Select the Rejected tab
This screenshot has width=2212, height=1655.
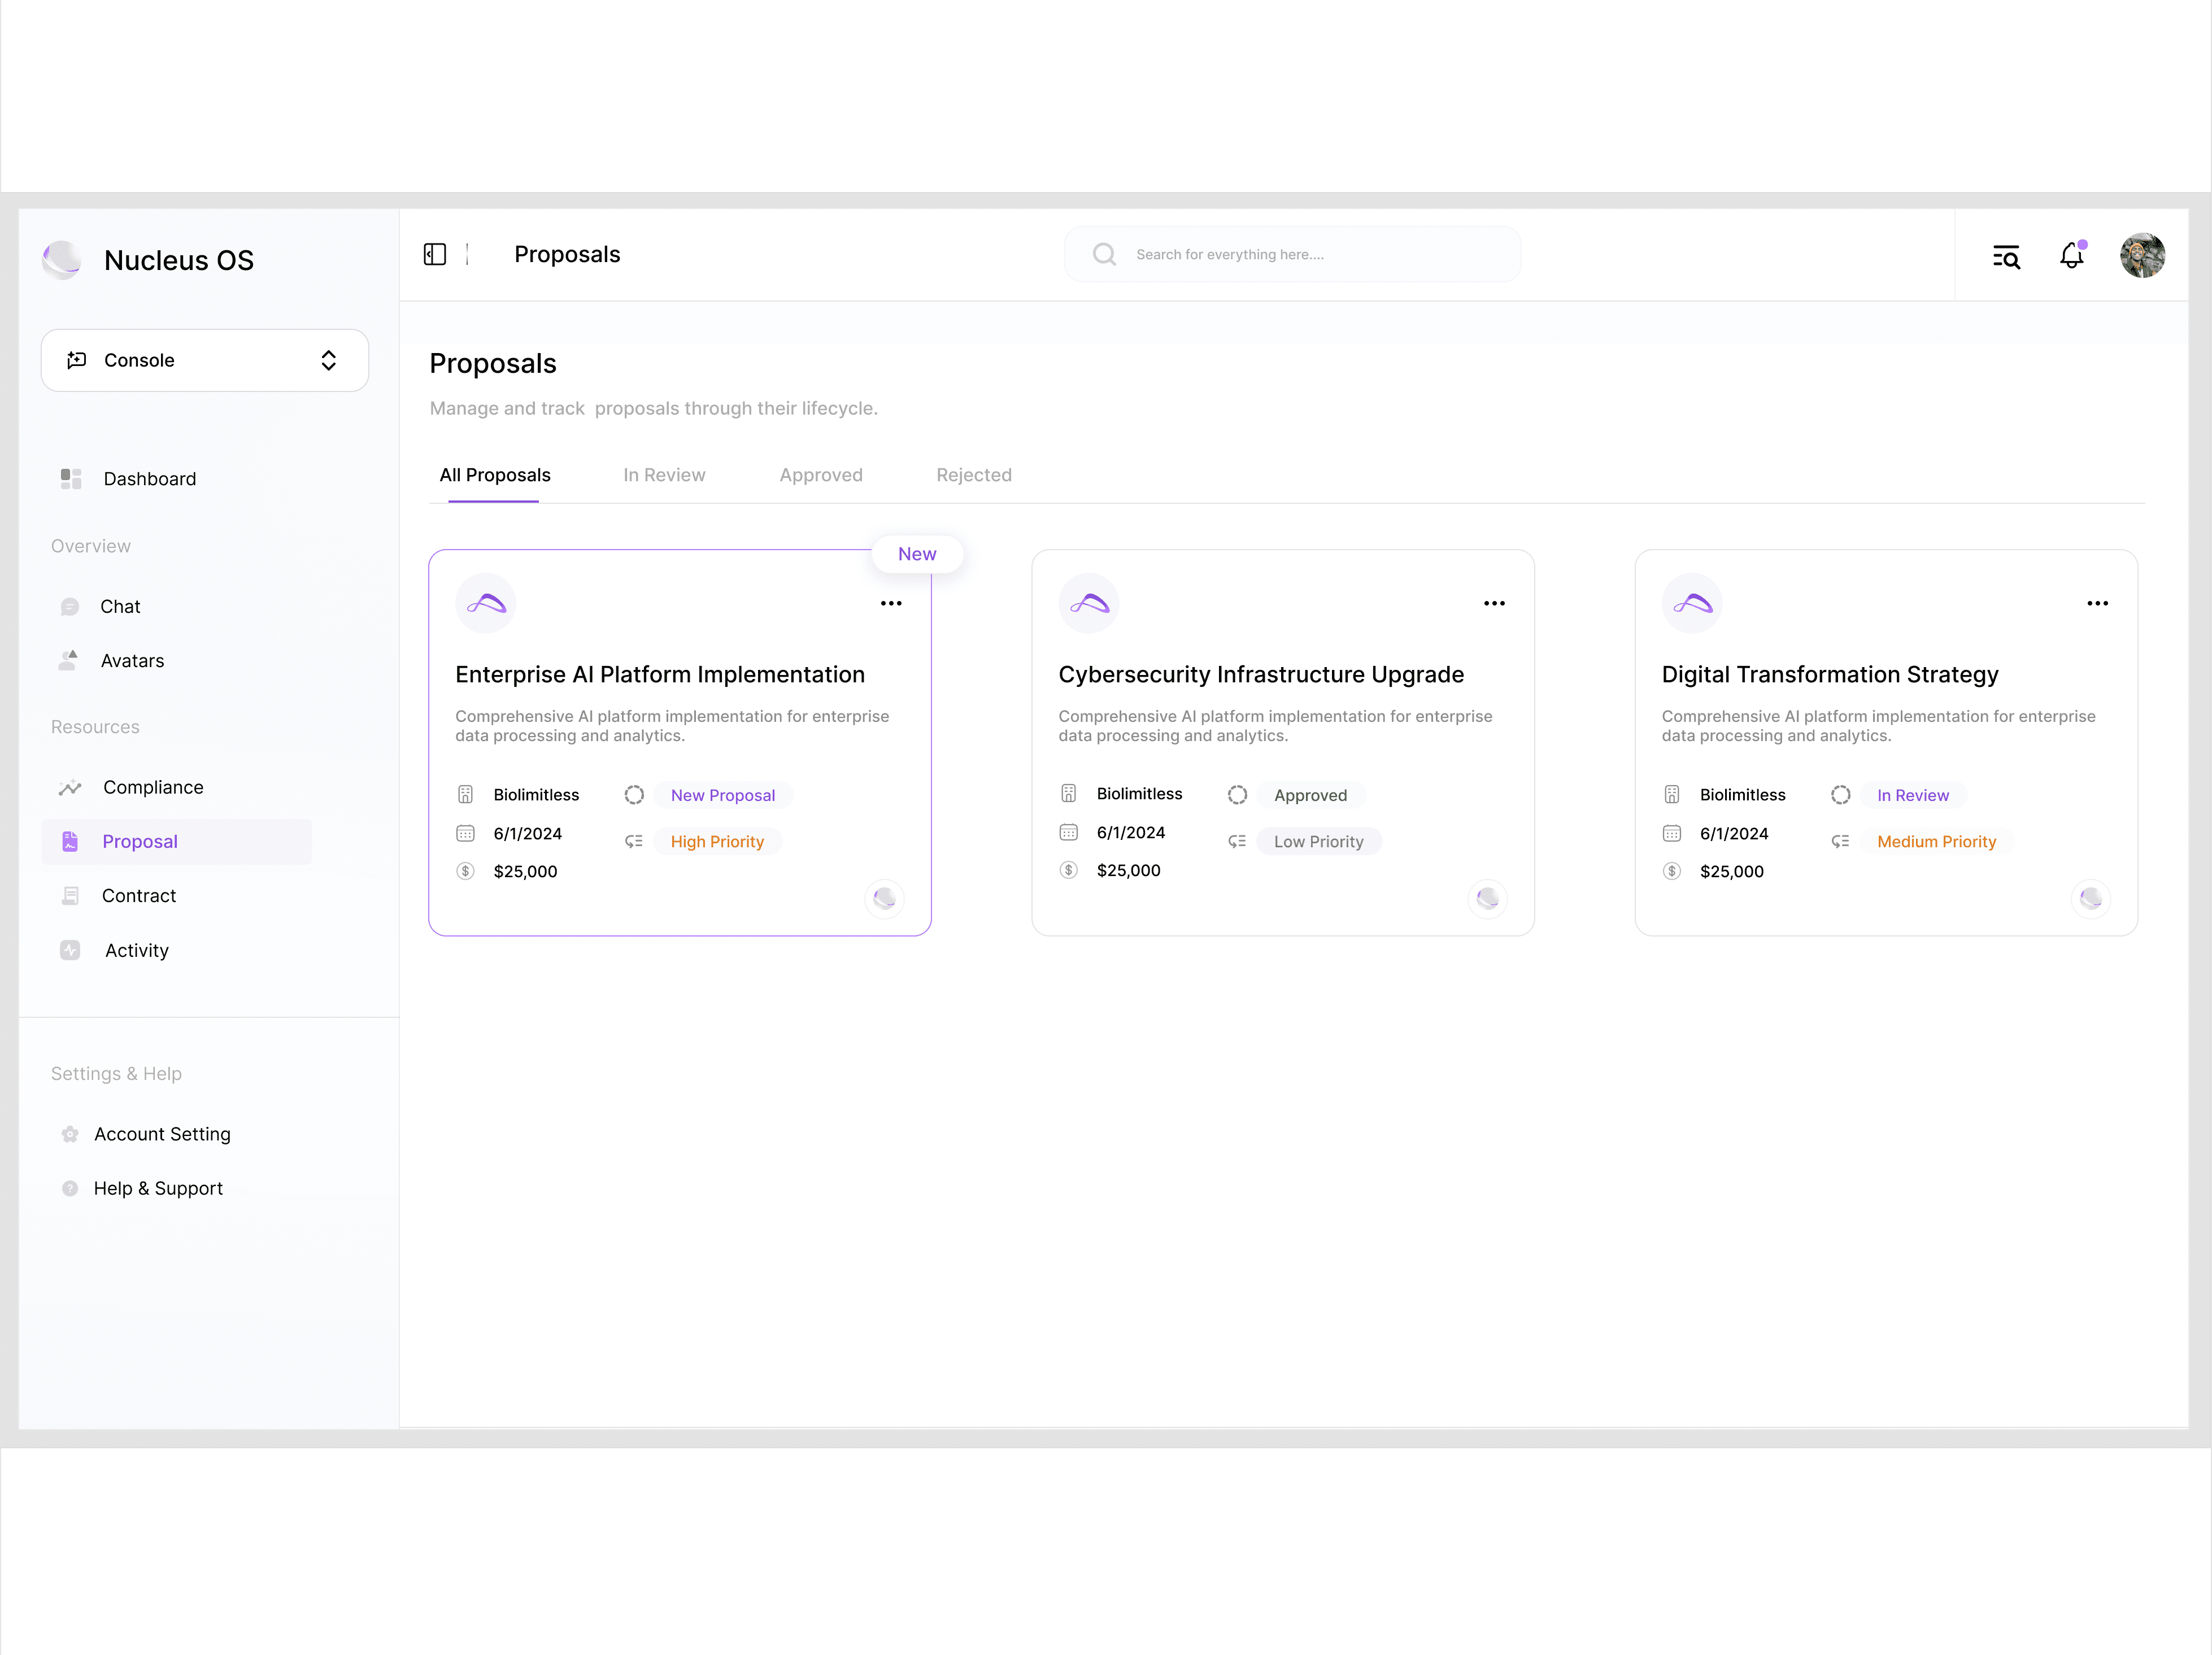tap(973, 476)
